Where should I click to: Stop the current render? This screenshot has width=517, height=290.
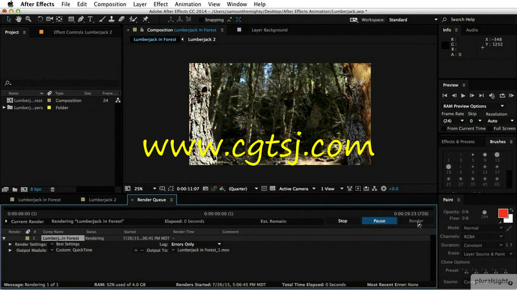pyautogui.click(x=343, y=221)
